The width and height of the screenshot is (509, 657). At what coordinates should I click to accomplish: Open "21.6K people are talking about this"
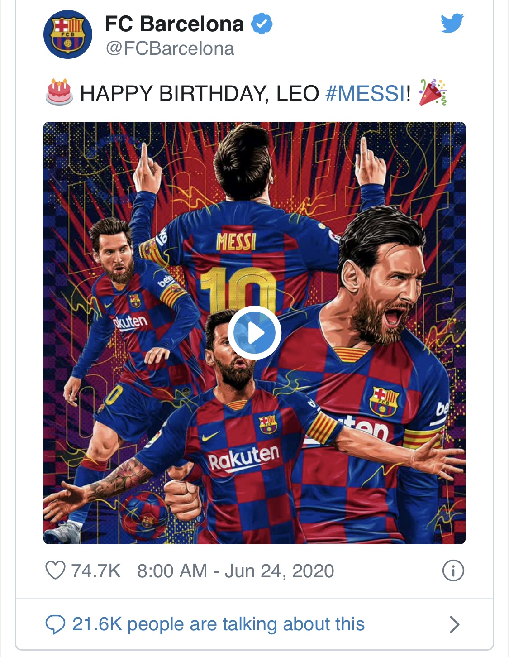click(x=218, y=624)
